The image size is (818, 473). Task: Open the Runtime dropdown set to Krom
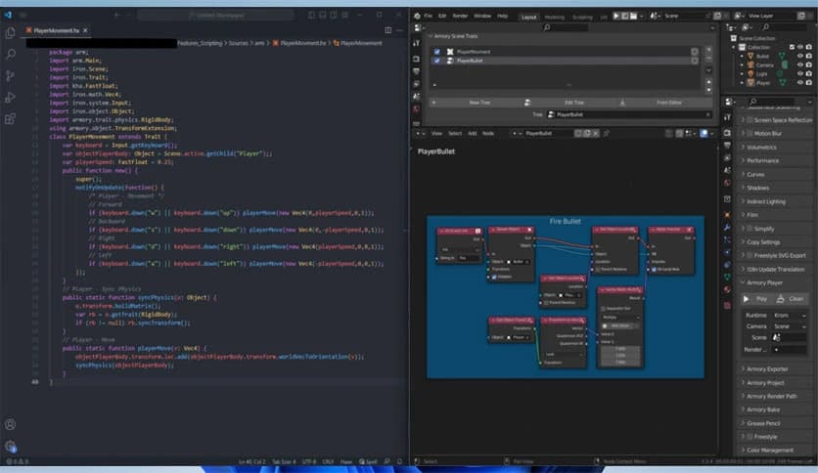tap(790, 315)
